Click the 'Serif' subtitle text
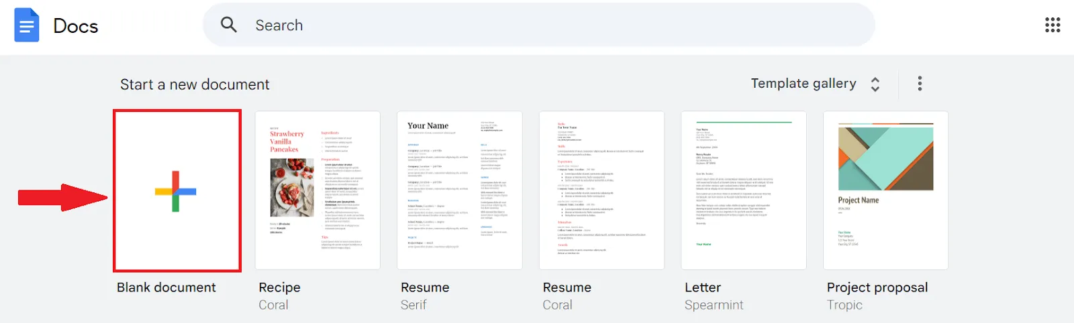This screenshot has height=323, width=1074. point(413,305)
